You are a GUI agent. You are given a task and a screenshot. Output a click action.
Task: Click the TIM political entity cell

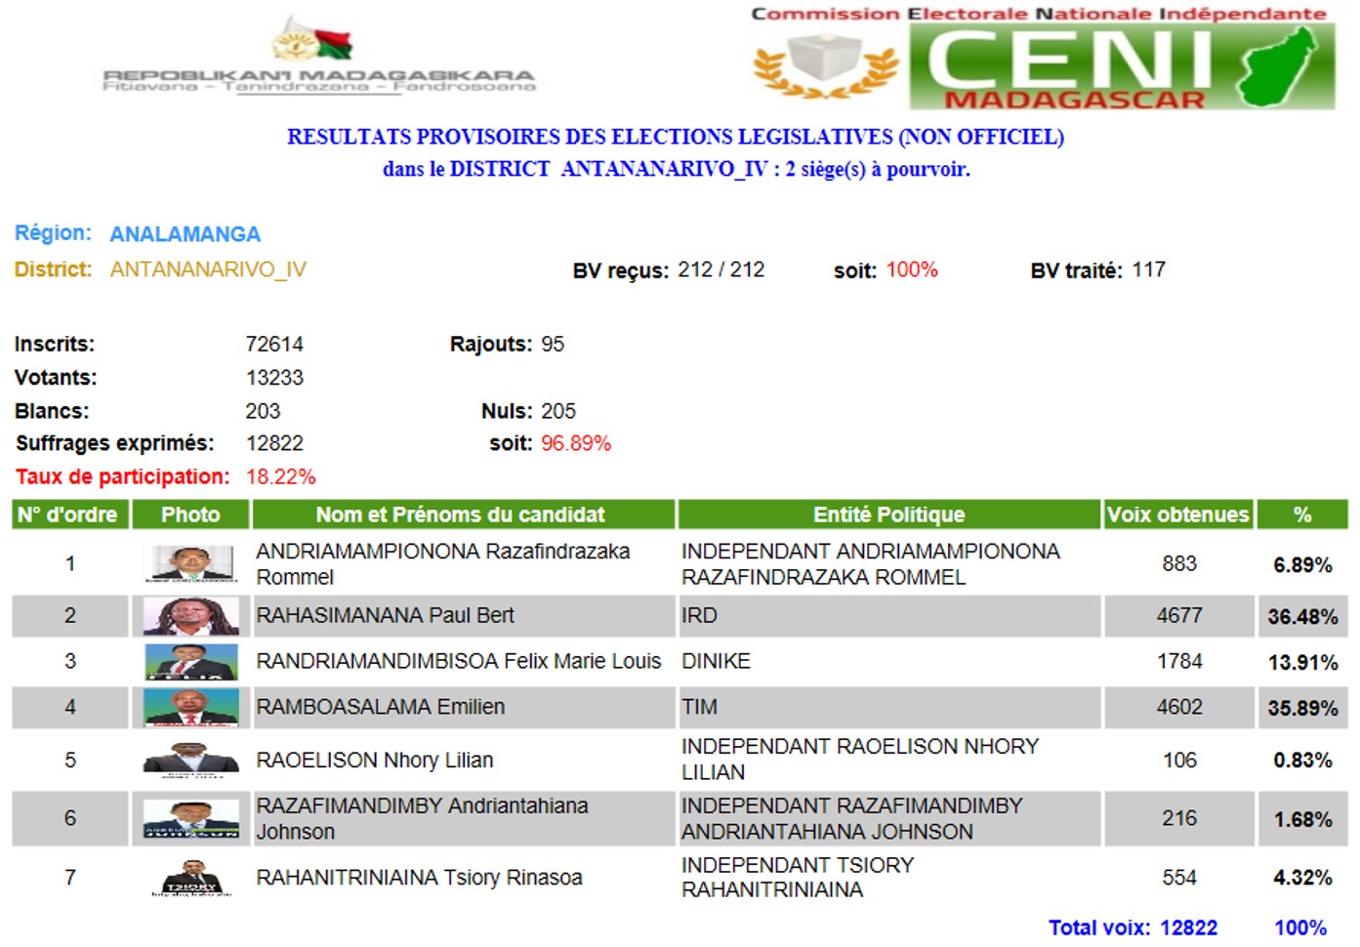coord(889,707)
